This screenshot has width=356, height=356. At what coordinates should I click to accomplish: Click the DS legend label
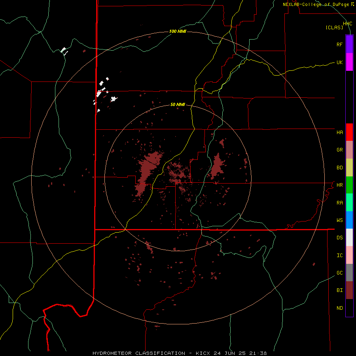[339, 238]
